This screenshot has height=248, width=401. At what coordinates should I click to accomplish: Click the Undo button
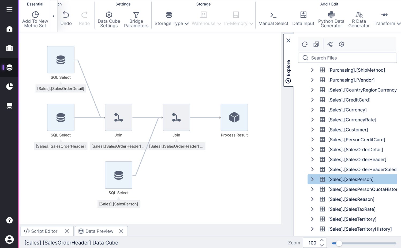pos(66,19)
